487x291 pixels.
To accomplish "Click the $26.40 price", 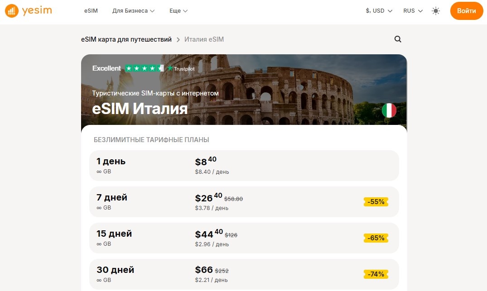I will (208, 198).
